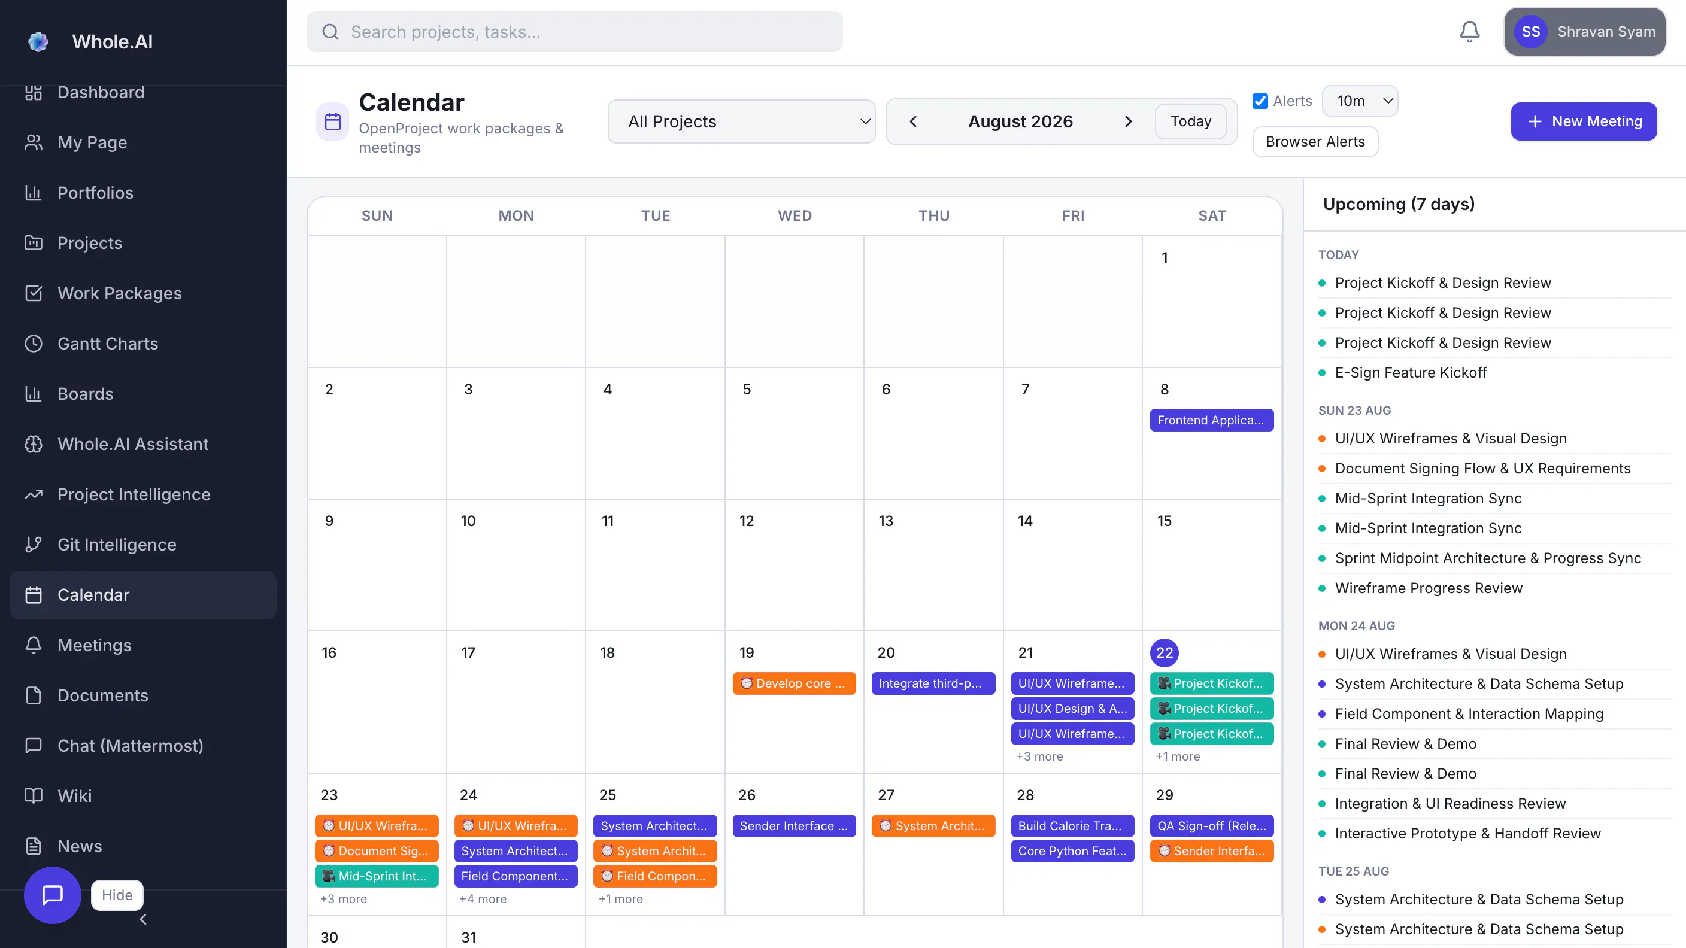
Task: Click the search magnifier icon
Action: click(330, 31)
